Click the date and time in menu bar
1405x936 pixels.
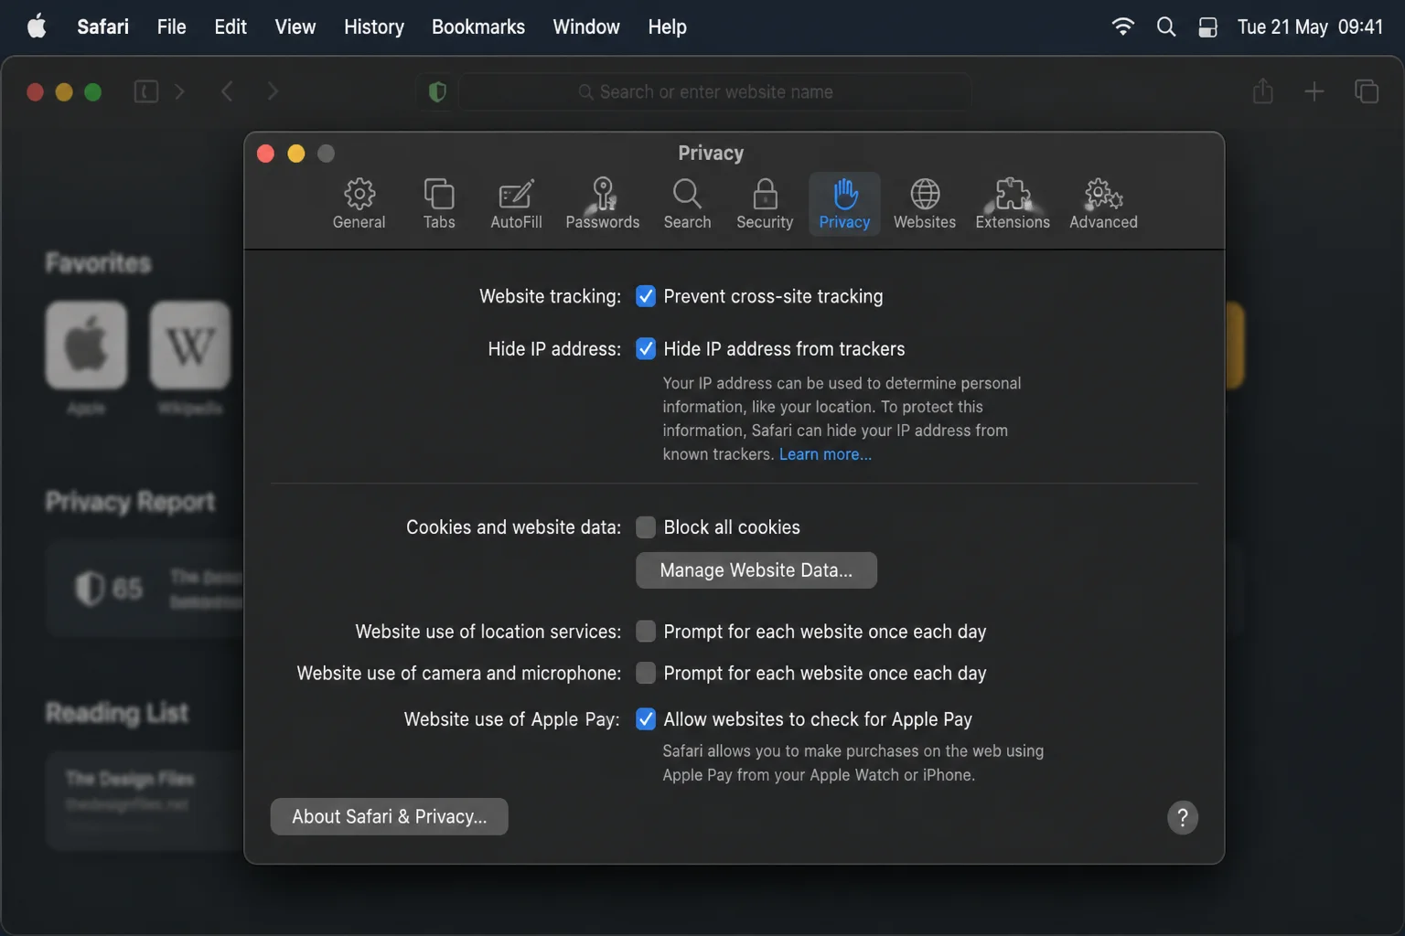pyautogui.click(x=1310, y=27)
